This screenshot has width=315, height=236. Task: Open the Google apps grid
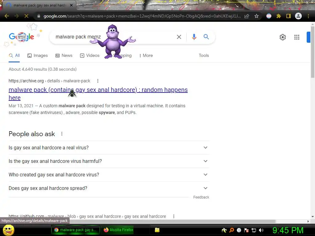point(297,37)
